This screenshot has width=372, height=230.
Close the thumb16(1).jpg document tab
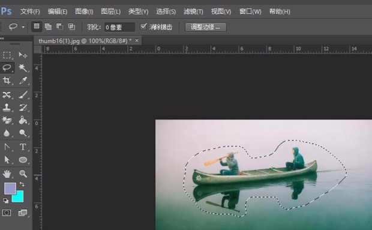point(137,41)
